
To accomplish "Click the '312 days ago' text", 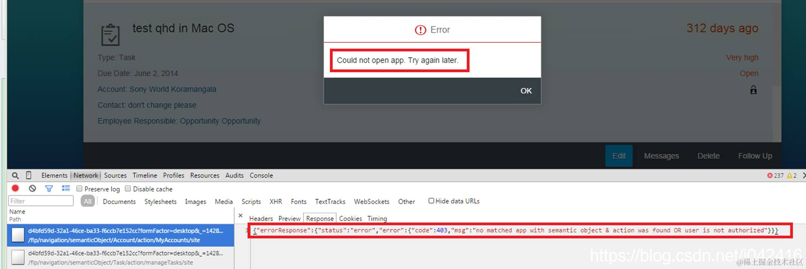I will pos(722,28).
